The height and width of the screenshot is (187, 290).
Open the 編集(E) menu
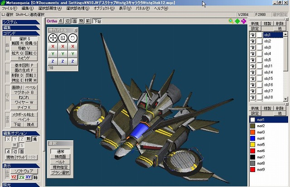(x=28, y=8)
